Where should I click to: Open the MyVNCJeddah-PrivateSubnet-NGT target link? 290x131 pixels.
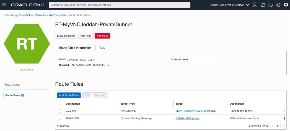(196, 111)
